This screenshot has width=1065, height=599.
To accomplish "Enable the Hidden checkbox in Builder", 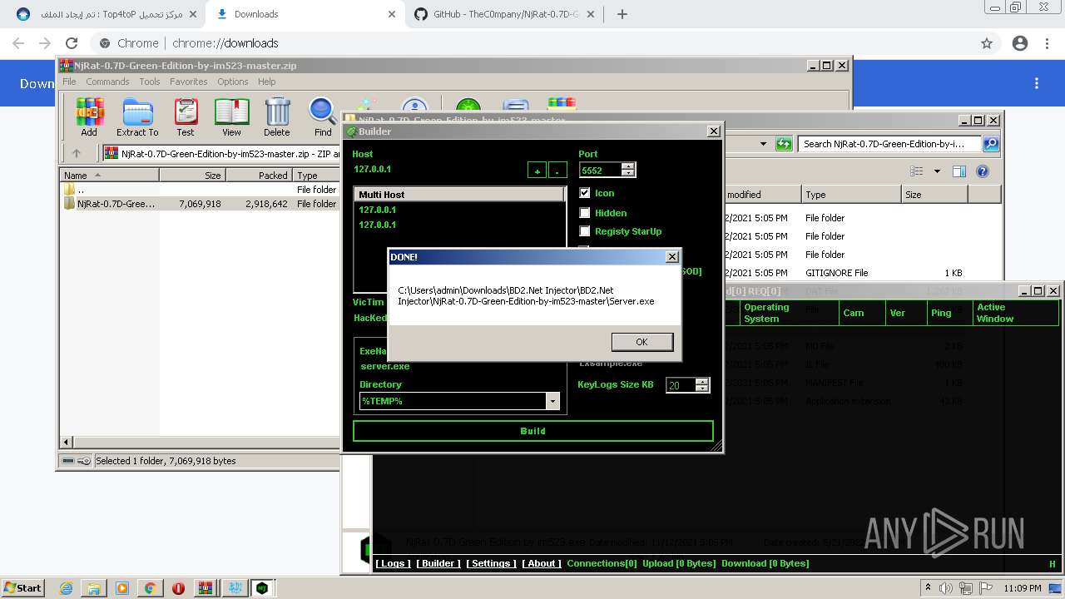I will coord(585,213).
